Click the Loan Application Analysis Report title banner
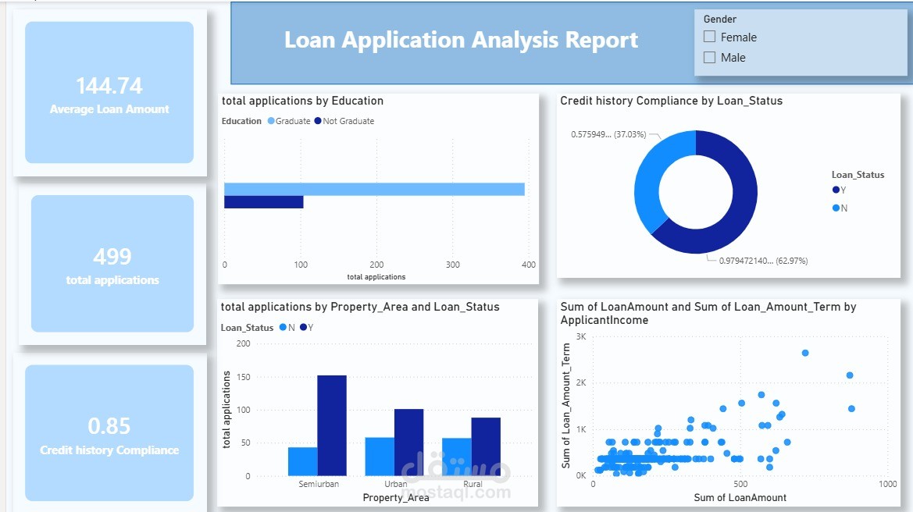Viewport: 913px width, 512px height. click(462, 40)
